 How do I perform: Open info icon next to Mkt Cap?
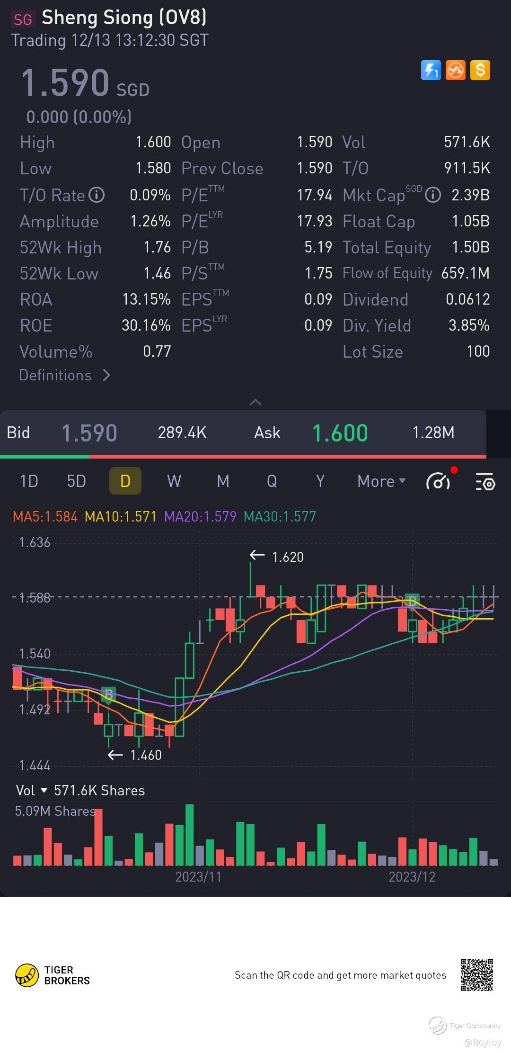pyautogui.click(x=433, y=195)
